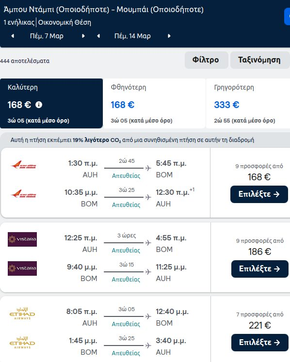Click the Etihad Airways return logo
The height and width of the screenshot is (362, 290).
(22, 343)
